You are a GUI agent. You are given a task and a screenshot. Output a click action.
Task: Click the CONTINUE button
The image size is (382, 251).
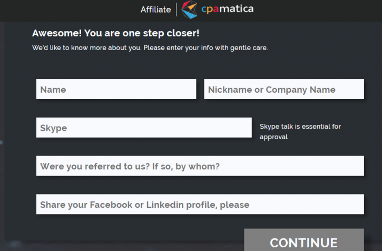[304, 240]
